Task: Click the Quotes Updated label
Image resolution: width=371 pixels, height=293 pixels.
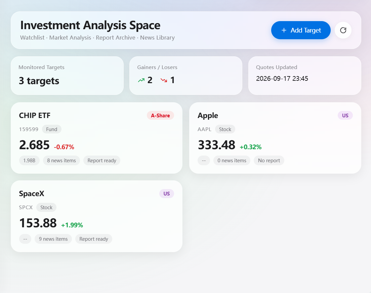Action: 277,67
